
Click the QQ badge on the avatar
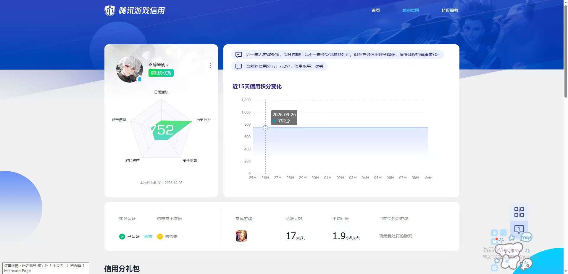[140, 79]
